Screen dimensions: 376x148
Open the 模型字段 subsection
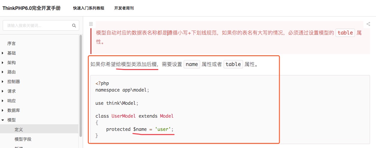(x=23, y=139)
